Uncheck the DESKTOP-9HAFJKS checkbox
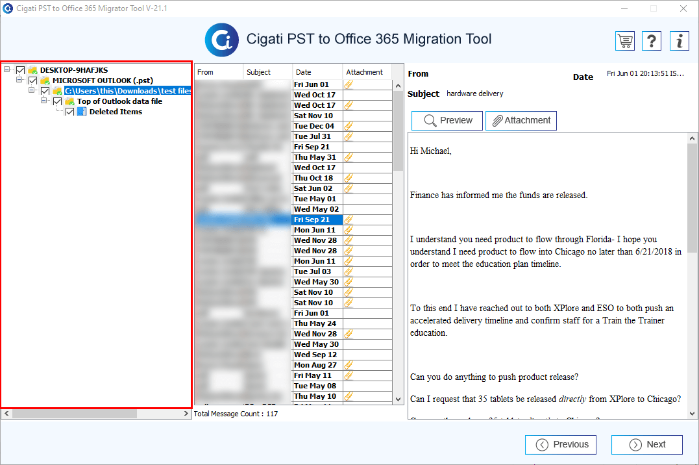 tap(21, 70)
